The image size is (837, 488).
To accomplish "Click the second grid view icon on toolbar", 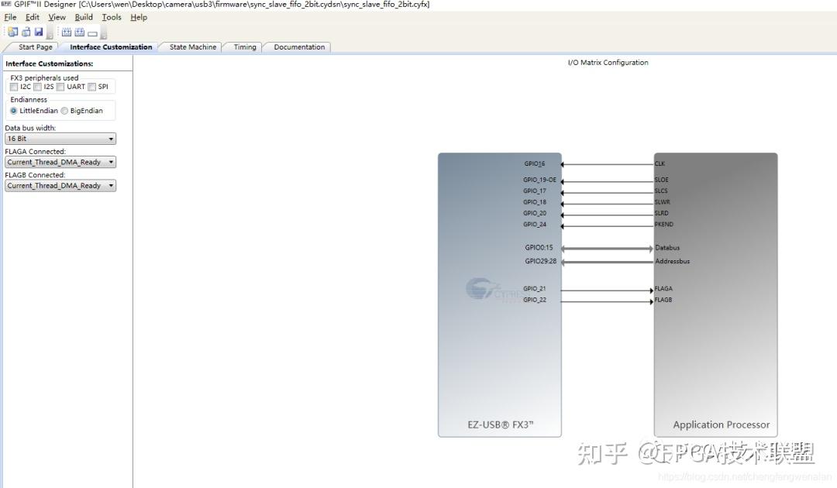I will pyautogui.click(x=77, y=31).
